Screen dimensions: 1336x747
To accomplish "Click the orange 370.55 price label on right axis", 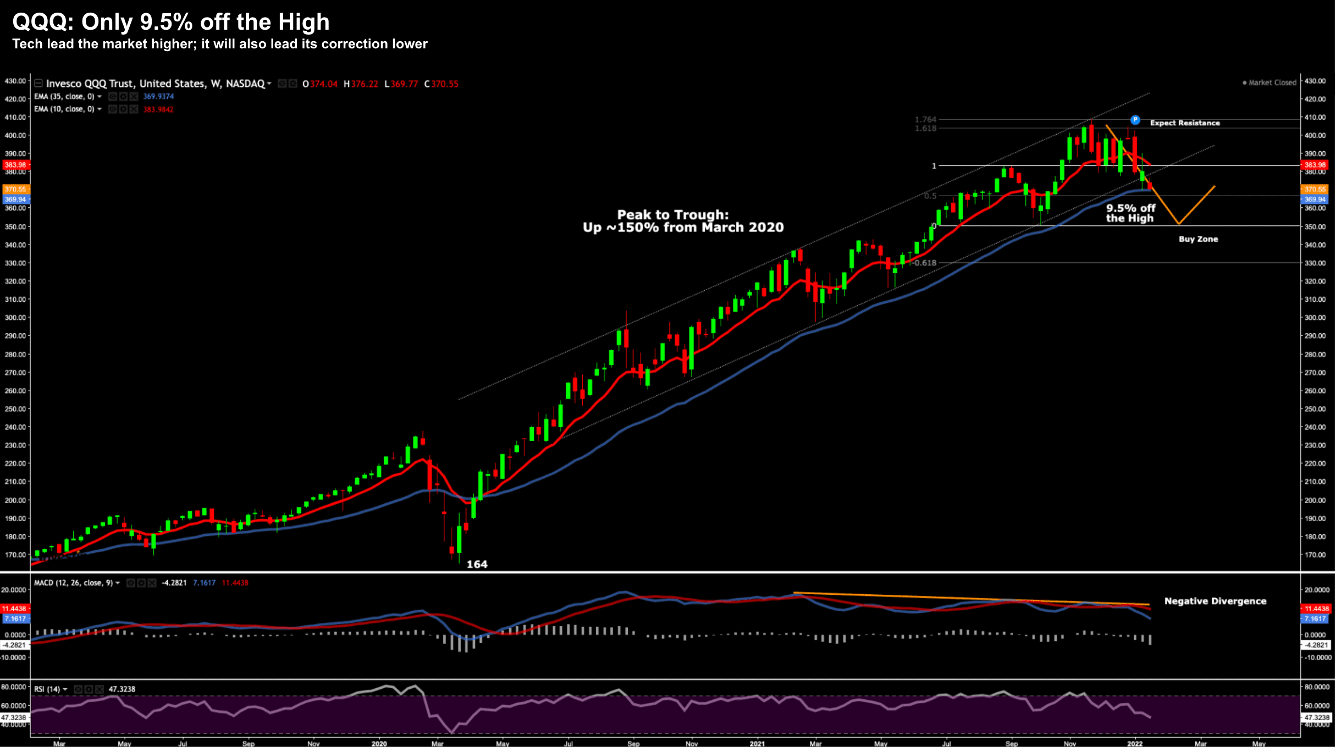I will (1314, 189).
